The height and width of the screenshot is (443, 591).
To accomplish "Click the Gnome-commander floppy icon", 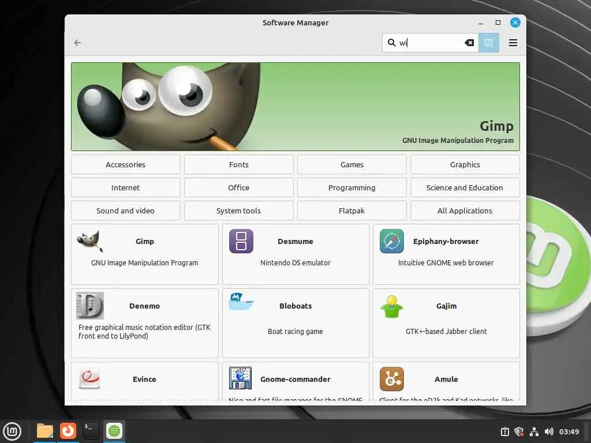I will click(240, 378).
